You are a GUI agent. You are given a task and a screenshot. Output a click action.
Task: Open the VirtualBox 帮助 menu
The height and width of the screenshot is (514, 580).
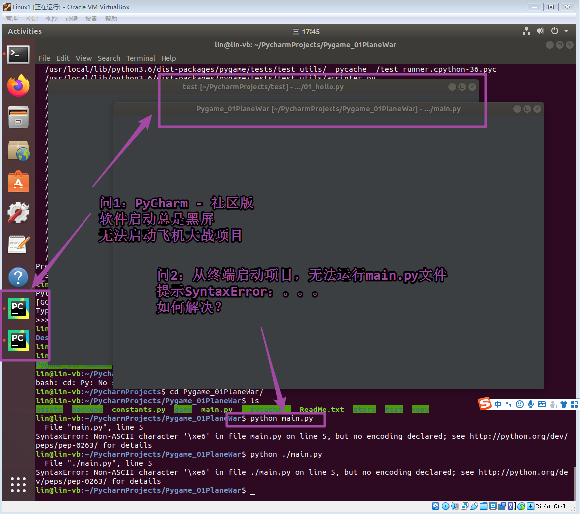coord(111,18)
